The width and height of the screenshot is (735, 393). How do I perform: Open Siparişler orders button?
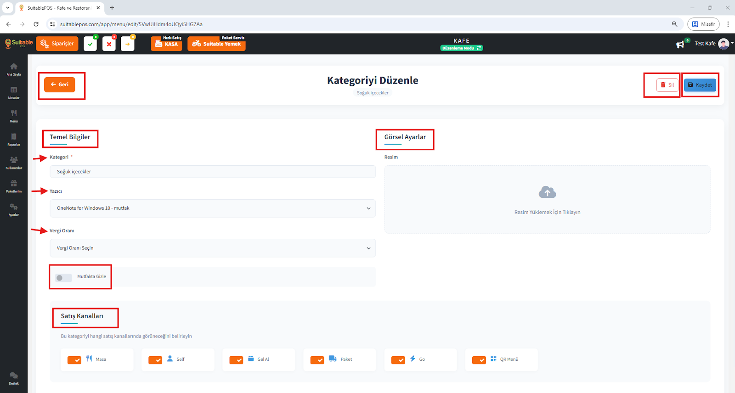[x=57, y=44]
